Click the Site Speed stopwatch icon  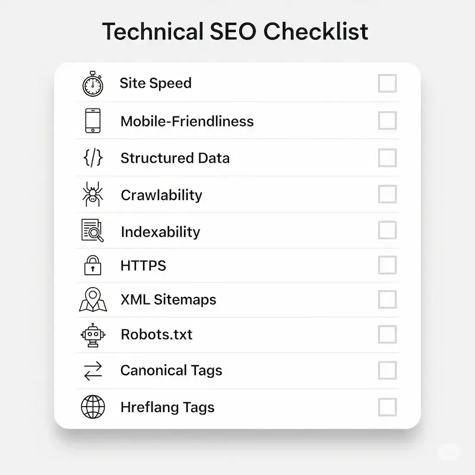pos(92,84)
